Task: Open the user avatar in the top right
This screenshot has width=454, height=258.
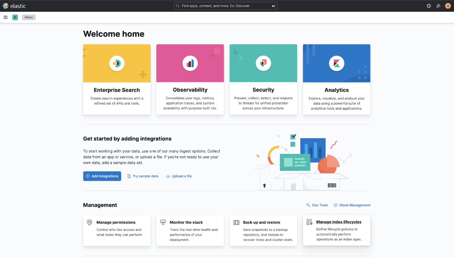Action: tap(448, 6)
